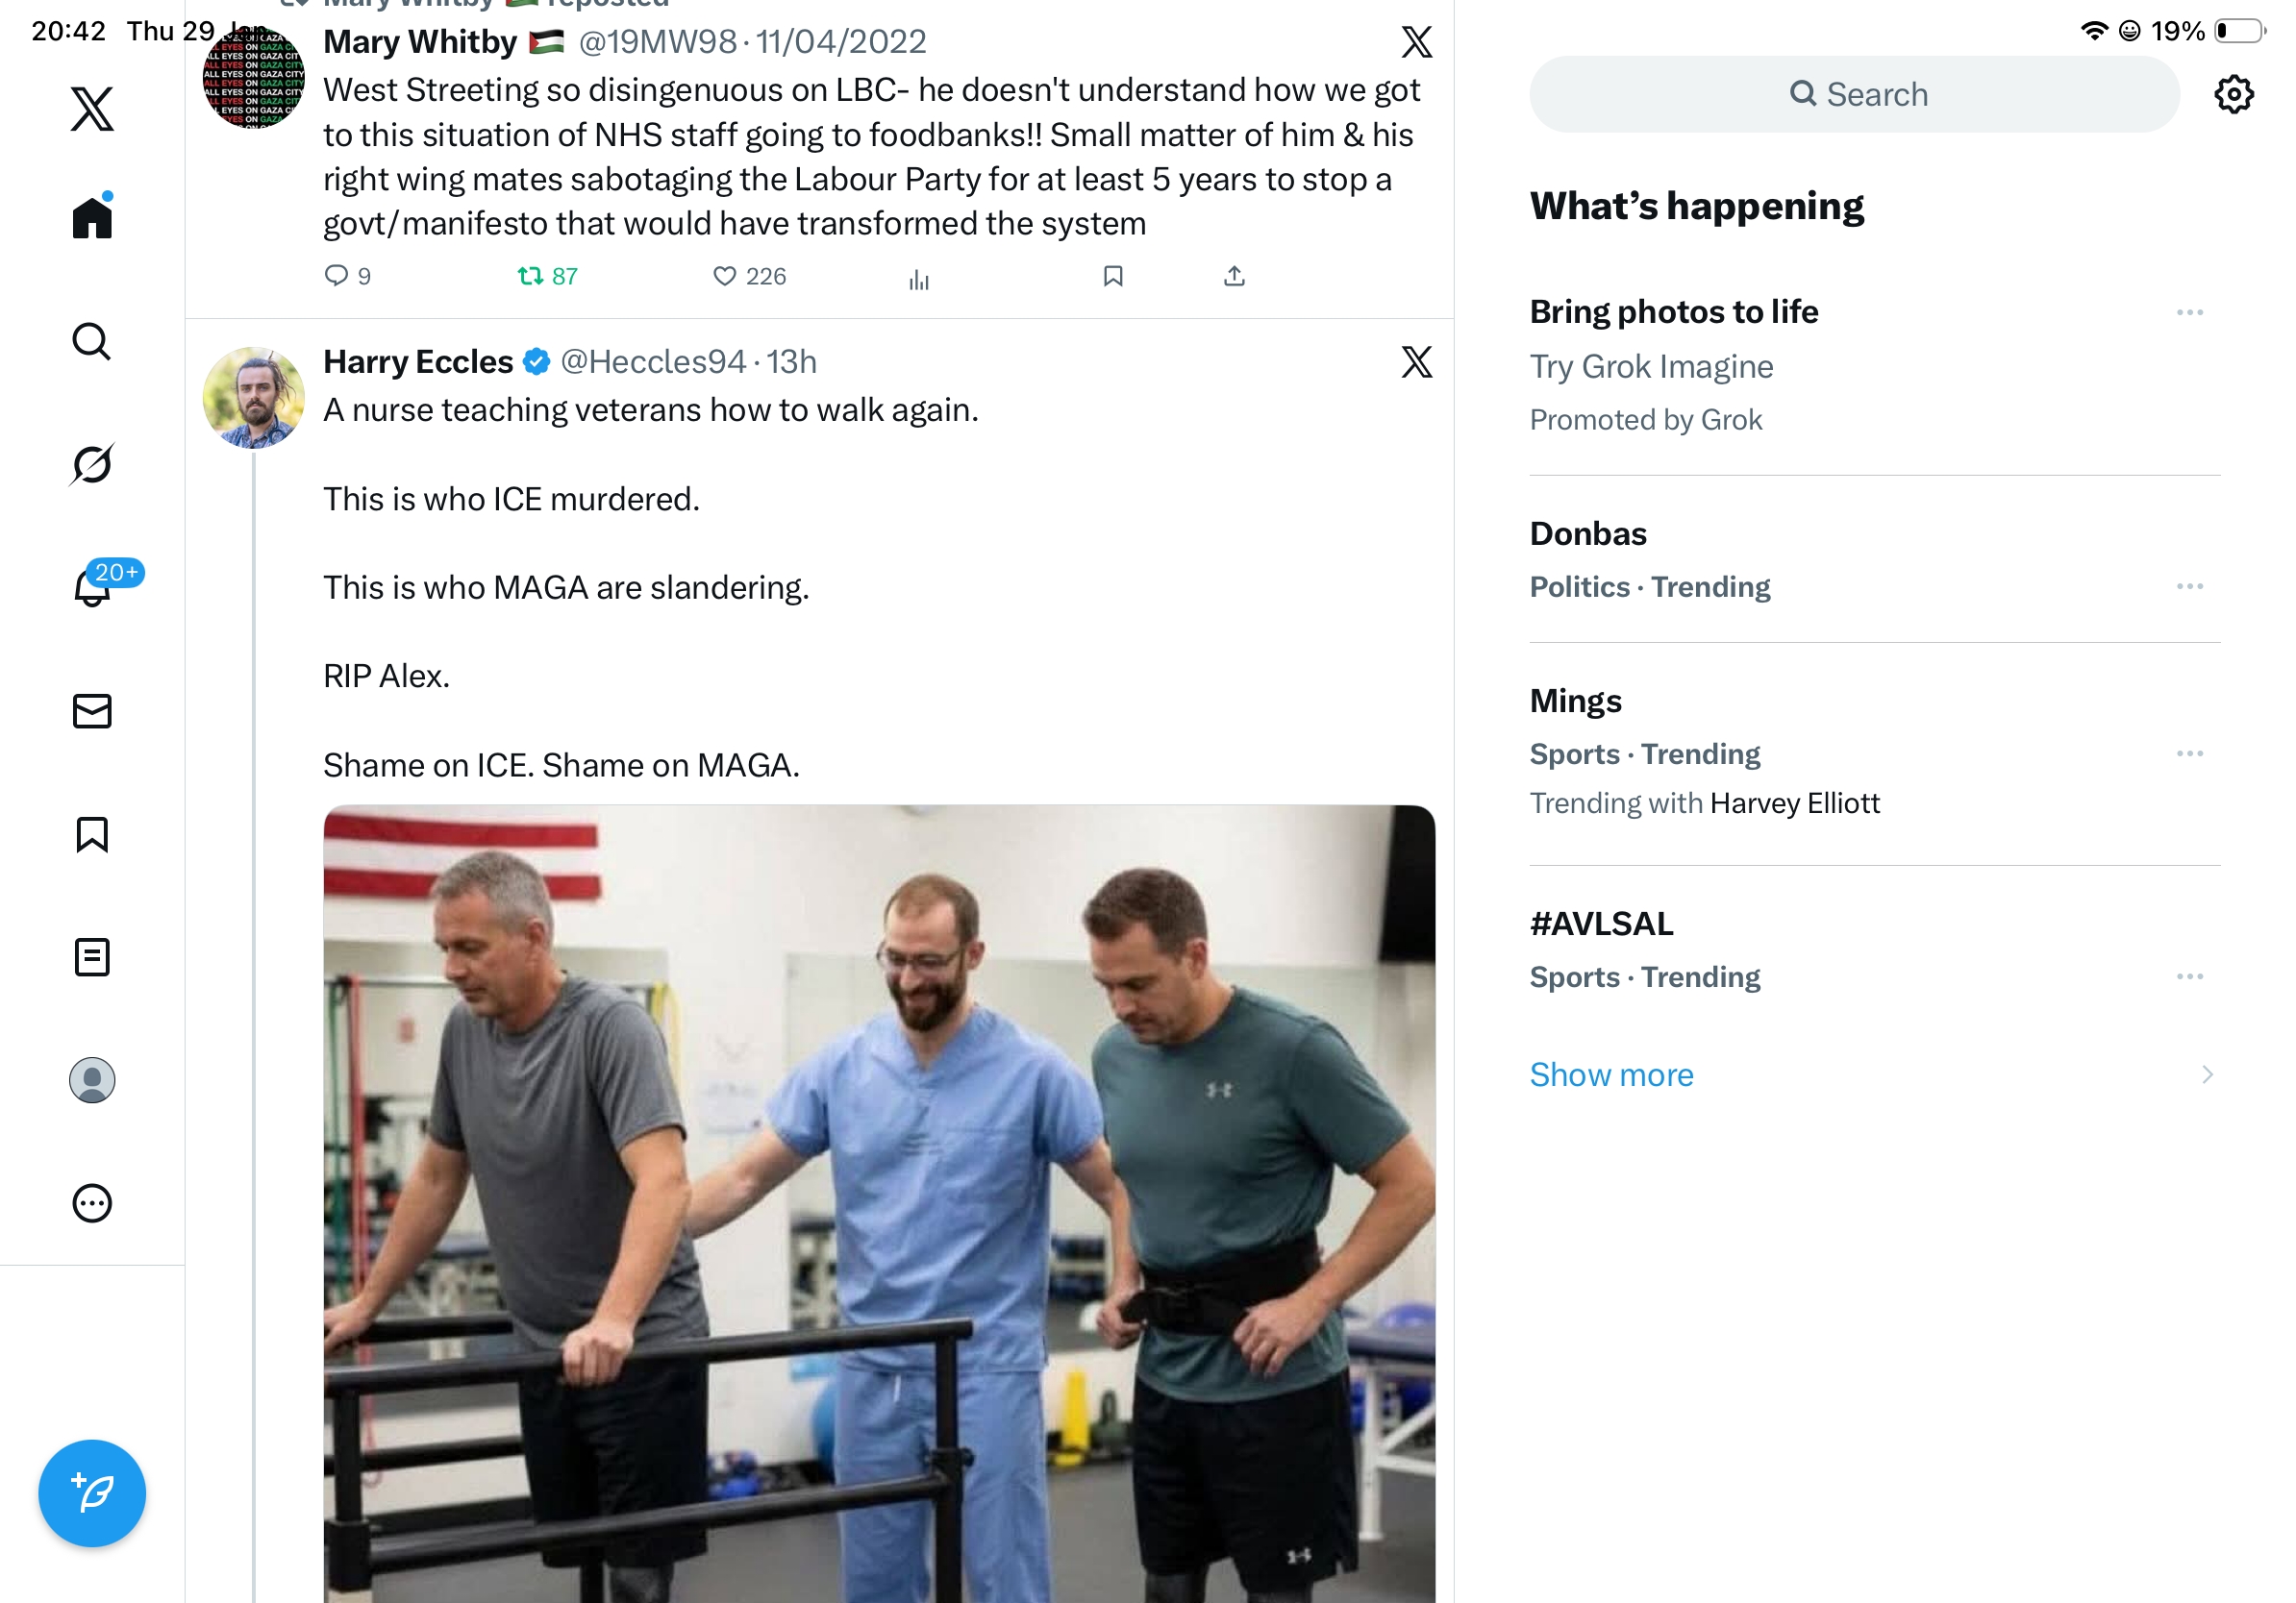The width and height of the screenshot is (2296, 1603).
Task: Open the Home timeline icon
Action: point(92,217)
